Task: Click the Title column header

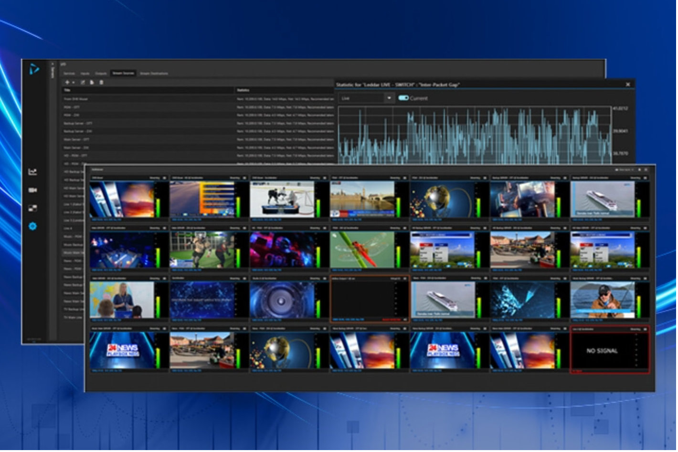Action: coord(148,90)
